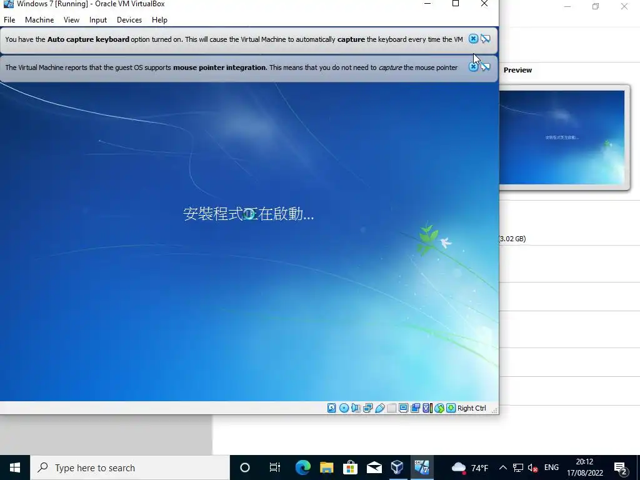
Task: Toggle the mouse integration status icon
Action: tap(439, 407)
